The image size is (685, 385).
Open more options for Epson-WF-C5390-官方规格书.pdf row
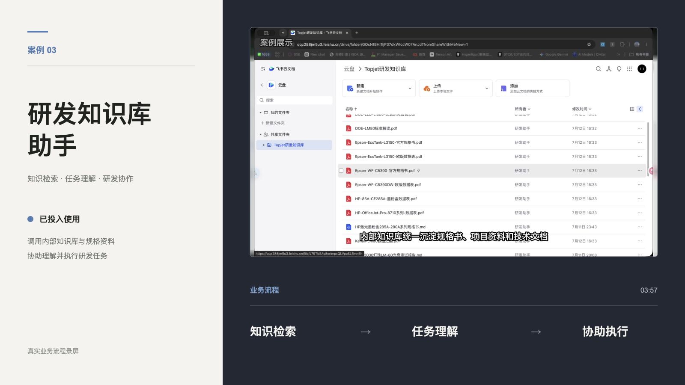640,171
